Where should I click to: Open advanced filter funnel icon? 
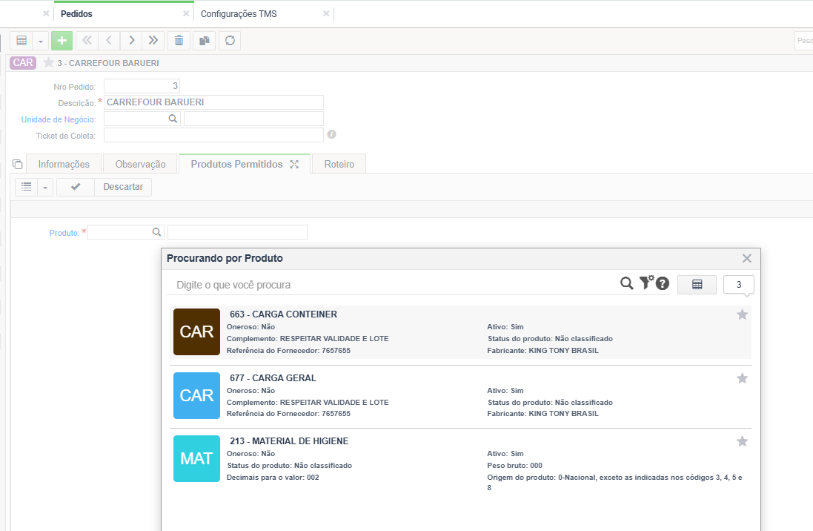point(646,282)
